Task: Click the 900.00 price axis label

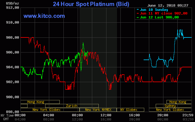Action: [12, 97]
